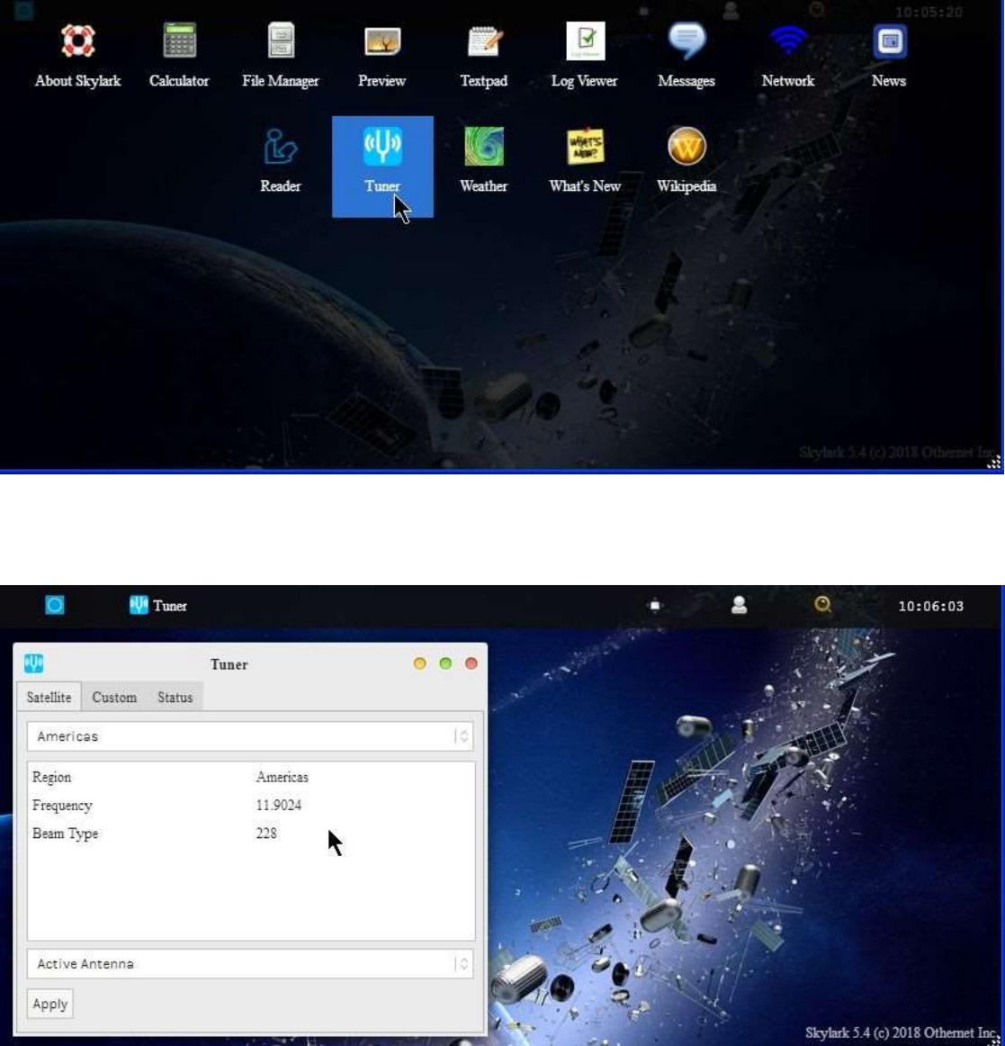Open the Textpad app
Screen dimensions: 1005x1046
click(x=483, y=57)
